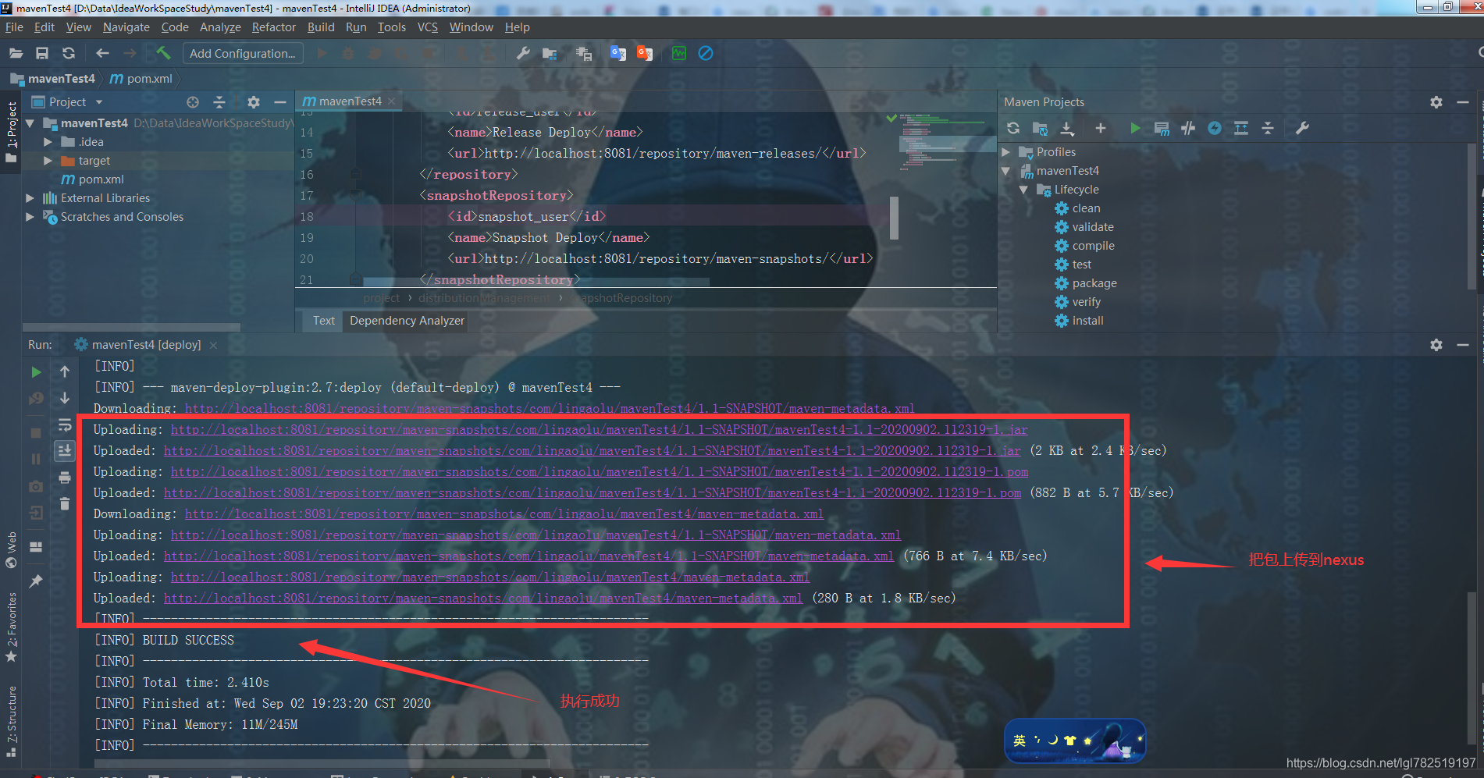The height and width of the screenshot is (778, 1484).
Task: Click mavenTest4 breadcrumb in navigation bar
Action: (x=52, y=79)
